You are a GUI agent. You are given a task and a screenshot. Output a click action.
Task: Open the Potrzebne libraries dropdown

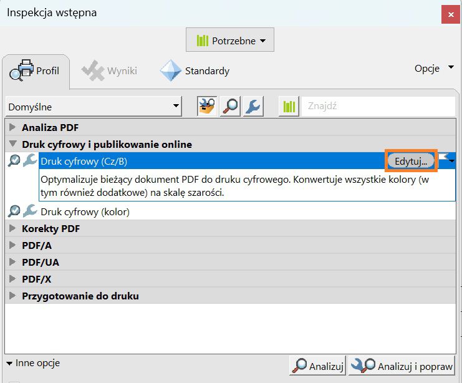230,40
